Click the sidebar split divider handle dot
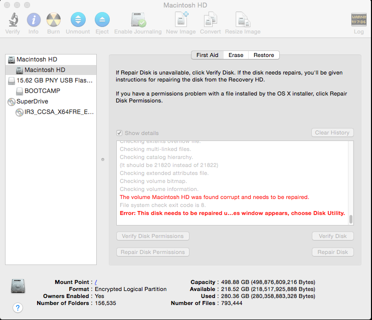 (x=103, y=159)
